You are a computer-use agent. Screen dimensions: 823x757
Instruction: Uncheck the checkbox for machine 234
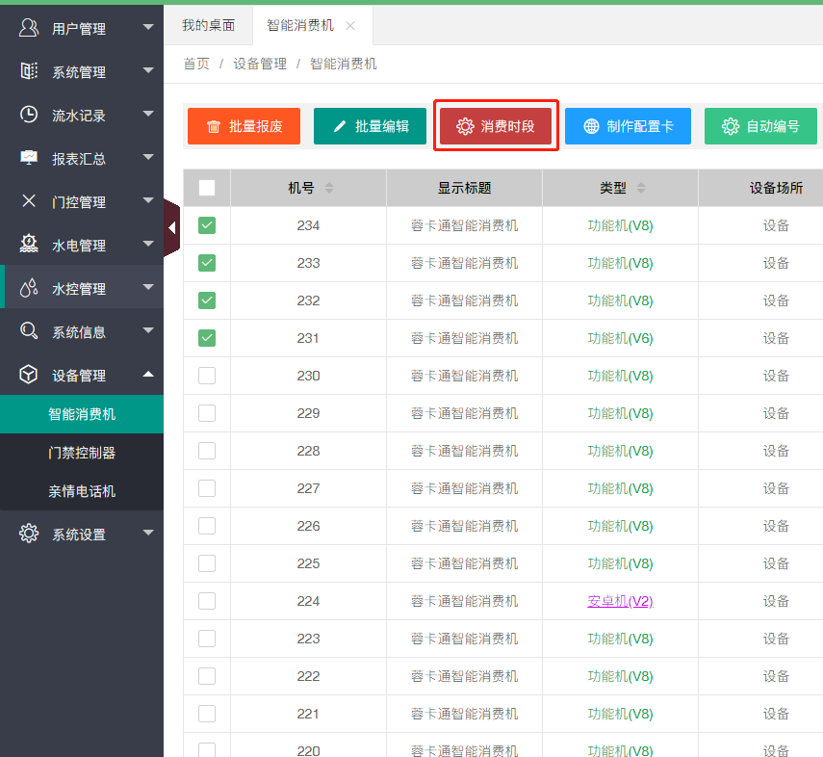point(207,225)
